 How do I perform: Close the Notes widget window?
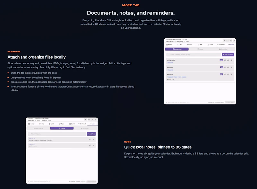(96, 119)
